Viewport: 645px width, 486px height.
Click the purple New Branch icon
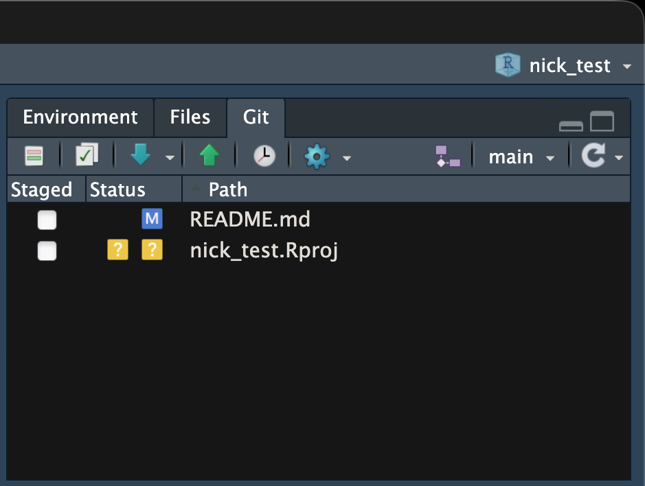(x=448, y=157)
